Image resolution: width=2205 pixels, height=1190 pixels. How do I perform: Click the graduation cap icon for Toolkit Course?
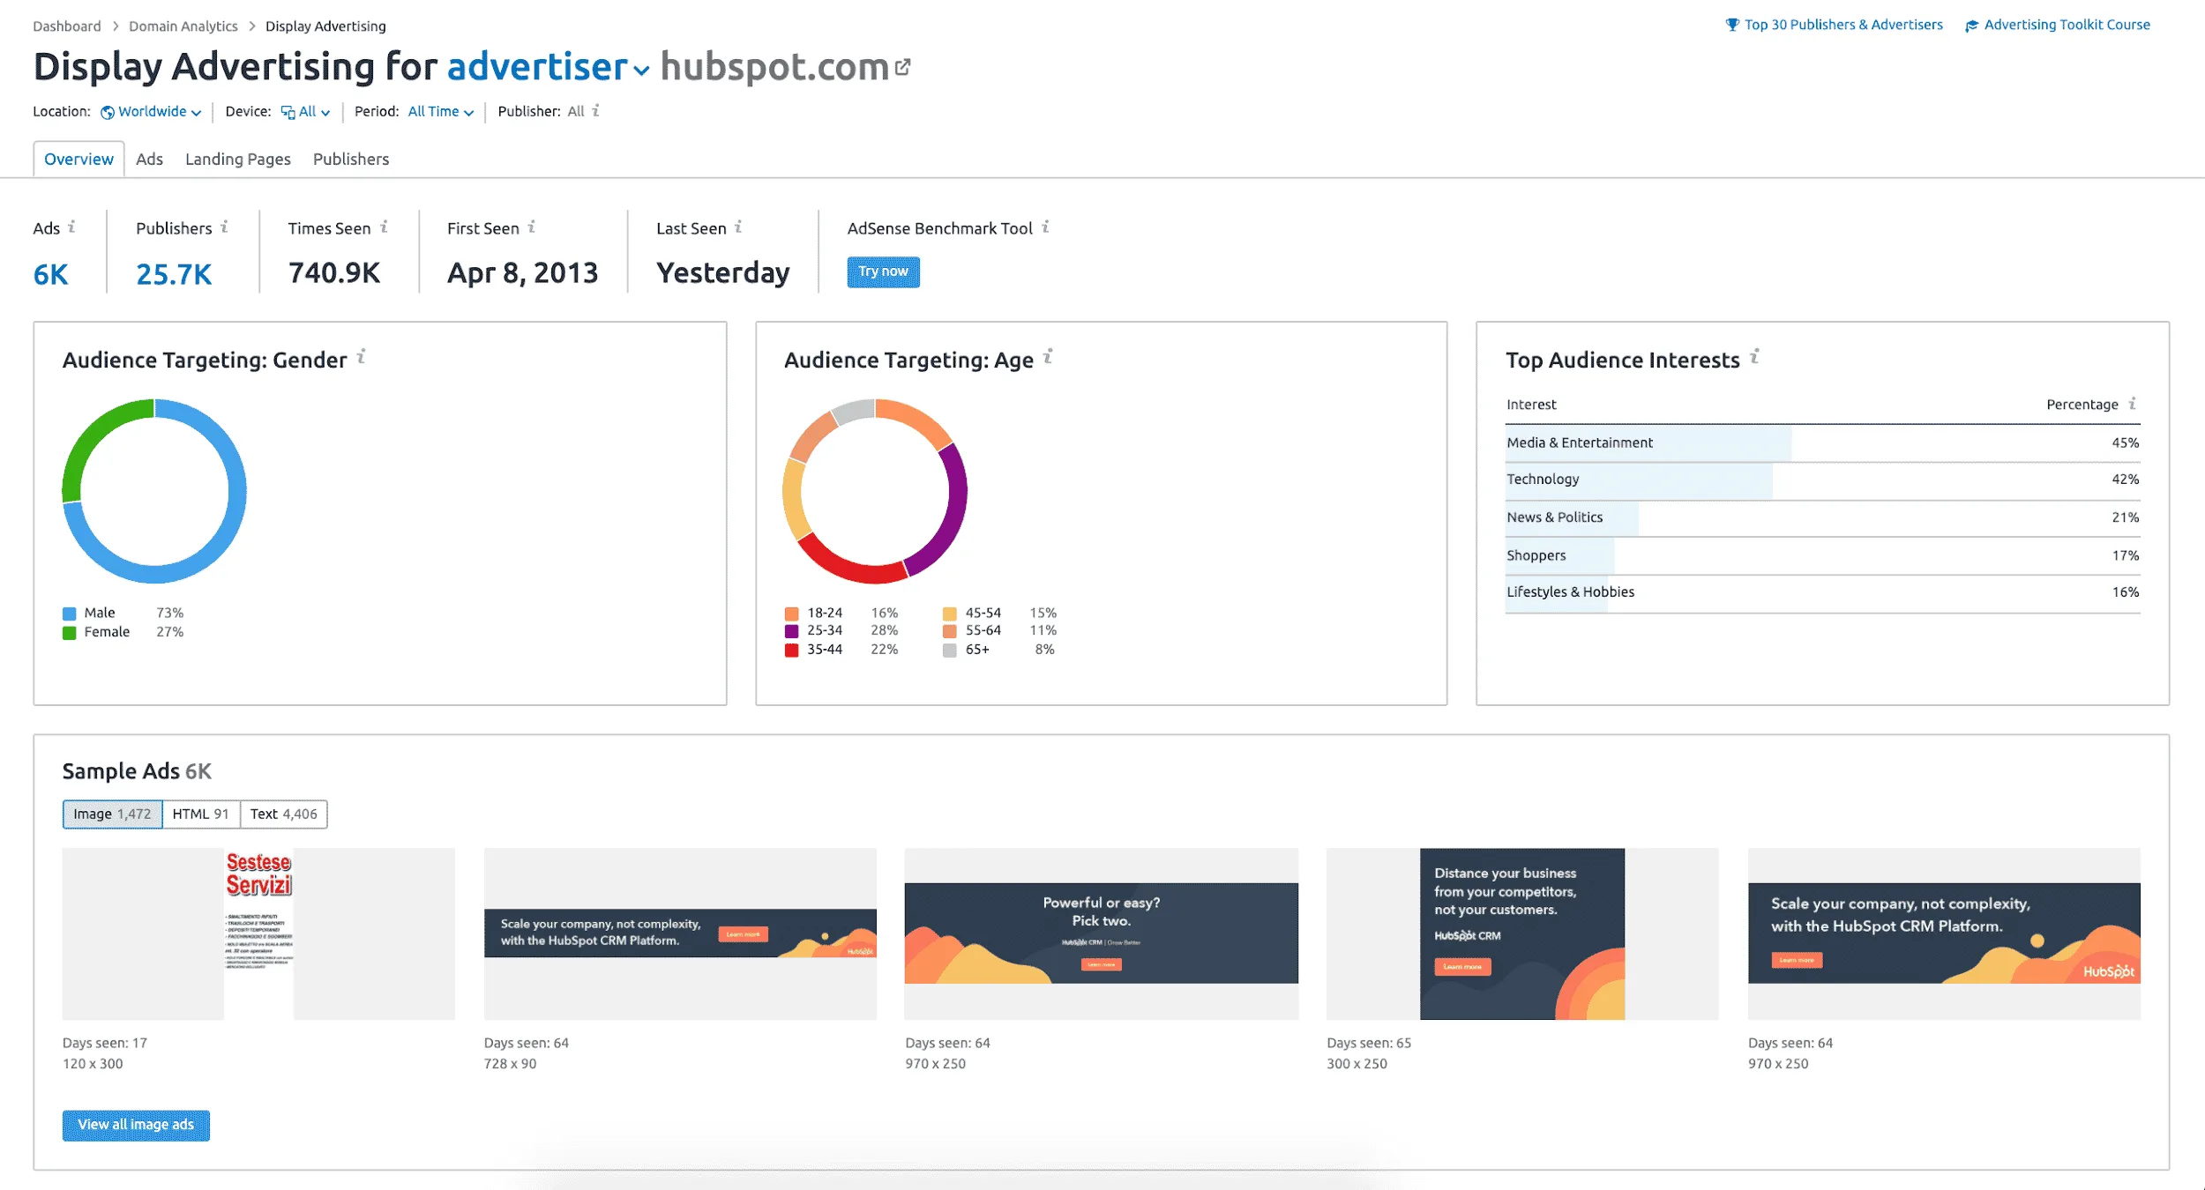(1972, 26)
